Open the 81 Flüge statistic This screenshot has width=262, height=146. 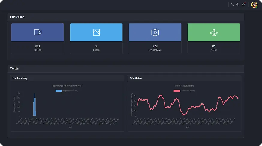pos(214,48)
